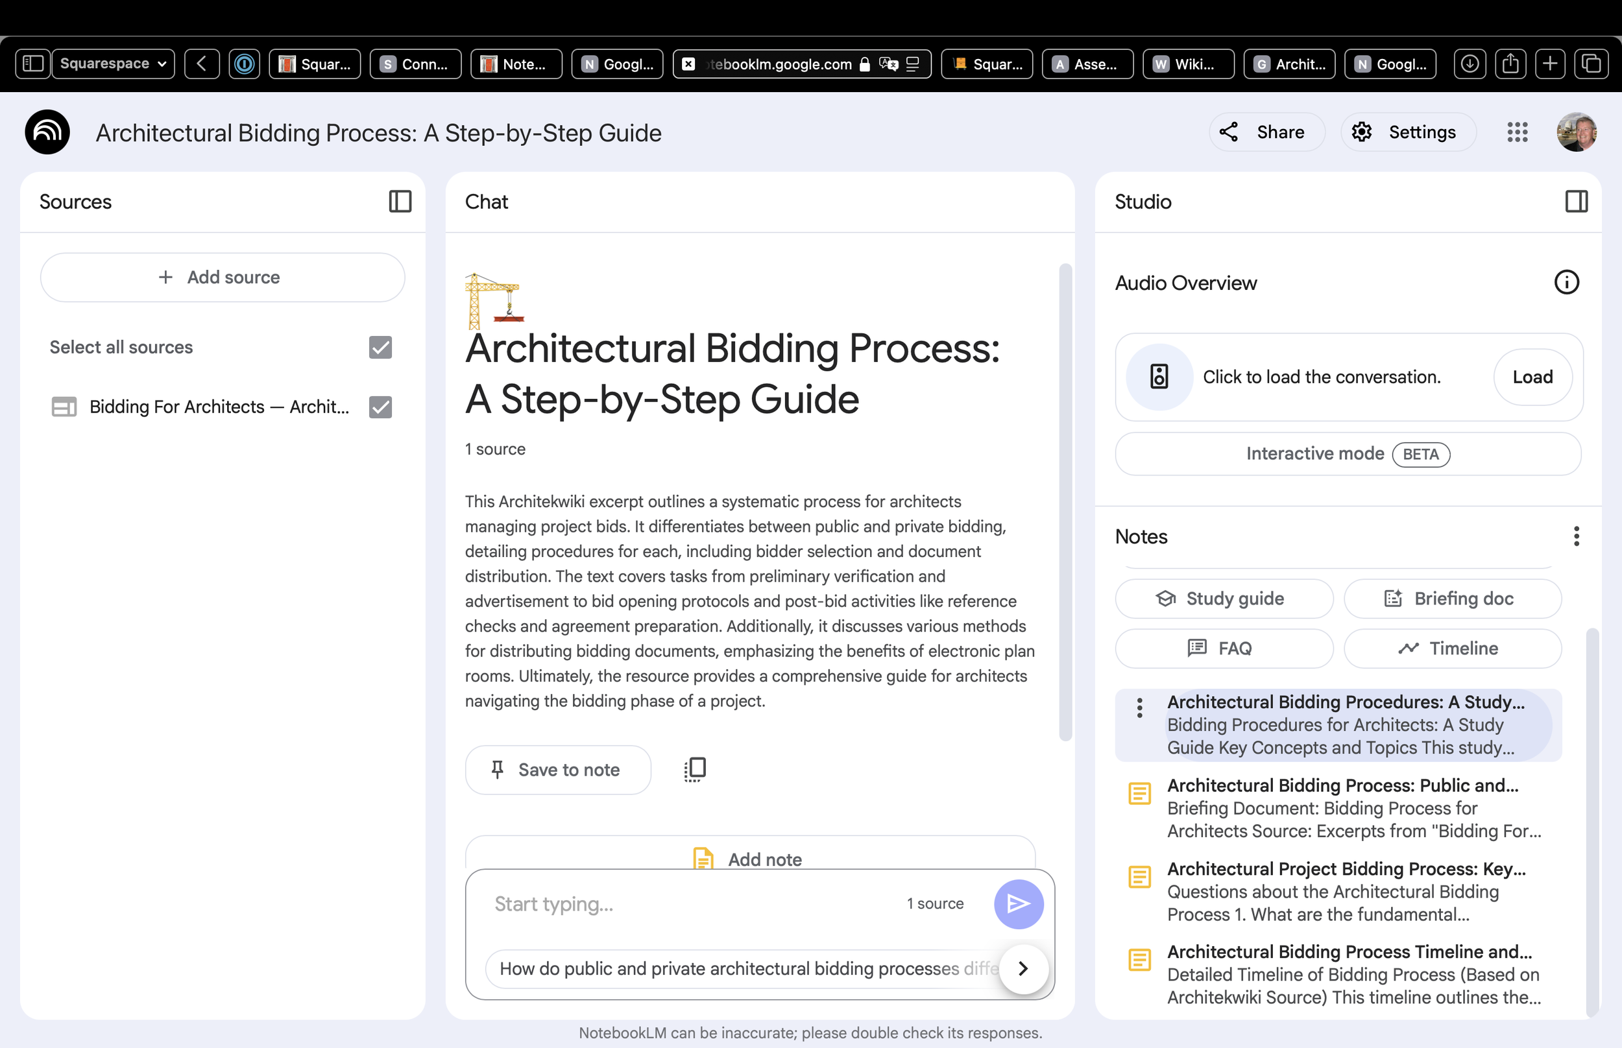The height and width of the screenshot is (1048, 1622).
Task: Uncheck the Bidding For Architects source
Action: click(380, 406)
